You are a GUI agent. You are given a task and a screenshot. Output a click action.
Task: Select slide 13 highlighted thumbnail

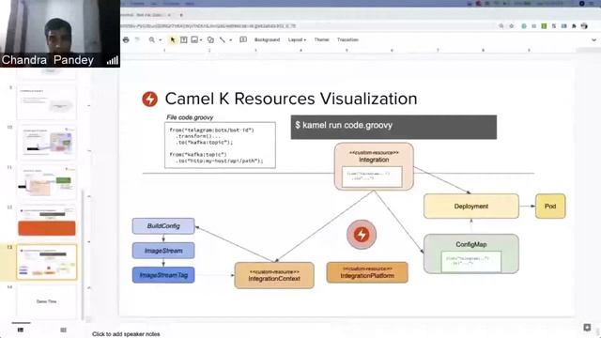pos(46,262)
